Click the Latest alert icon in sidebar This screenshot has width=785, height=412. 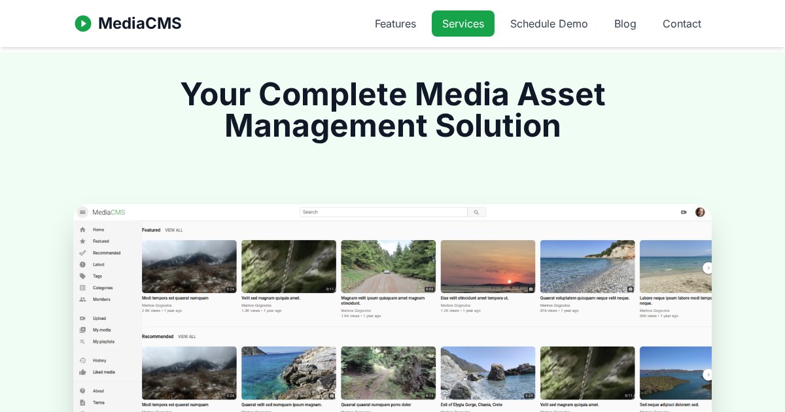tap(82, 265)
